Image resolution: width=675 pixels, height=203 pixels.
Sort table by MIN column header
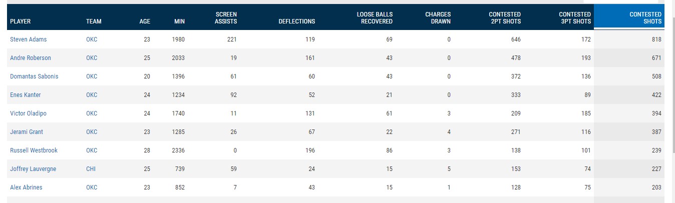pos(179,21)
